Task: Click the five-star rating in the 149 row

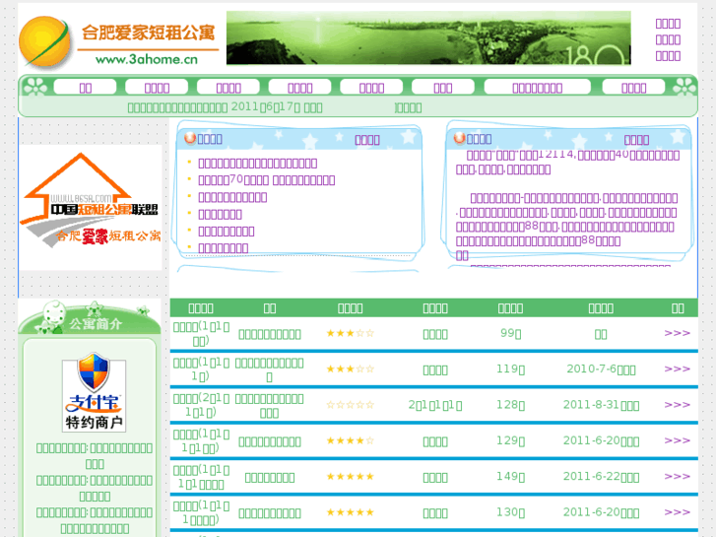Action: pos(351,477)
